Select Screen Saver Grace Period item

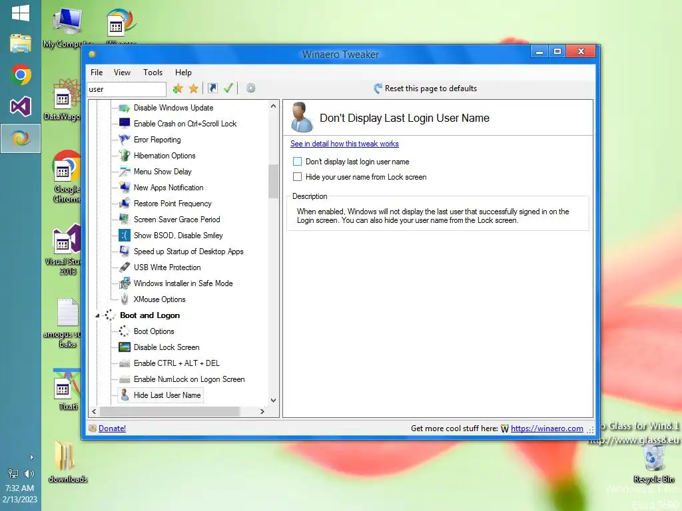[176, 220]
